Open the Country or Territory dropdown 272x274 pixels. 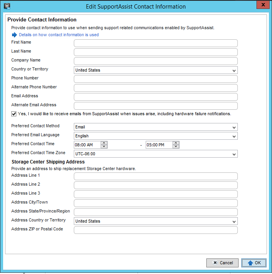pos(156,70)
